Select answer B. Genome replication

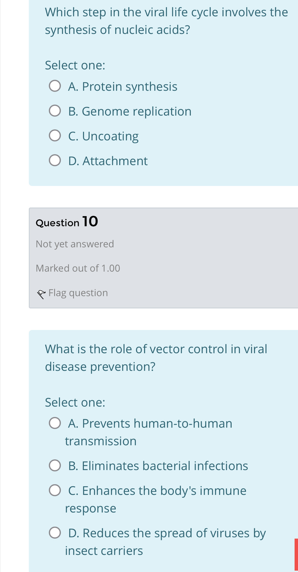click(x=55, y=110)
